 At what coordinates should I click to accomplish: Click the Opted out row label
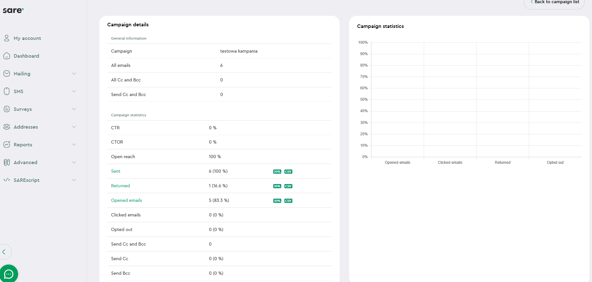122,229
